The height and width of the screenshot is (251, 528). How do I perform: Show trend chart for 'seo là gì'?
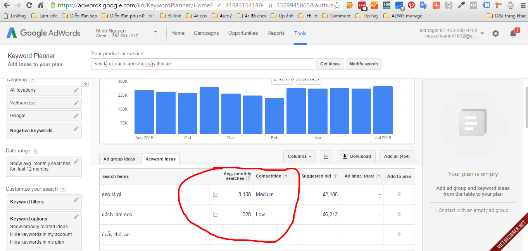215,194
